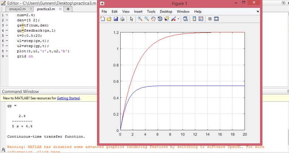Open Editor actions dropdown circle arrow
The image size is (289, 153).
[284, 3]
